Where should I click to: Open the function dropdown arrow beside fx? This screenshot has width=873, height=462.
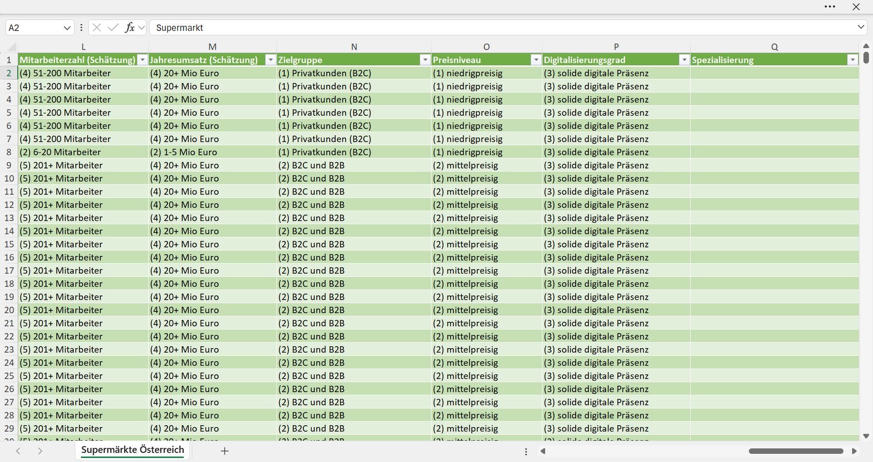(141, 28)
